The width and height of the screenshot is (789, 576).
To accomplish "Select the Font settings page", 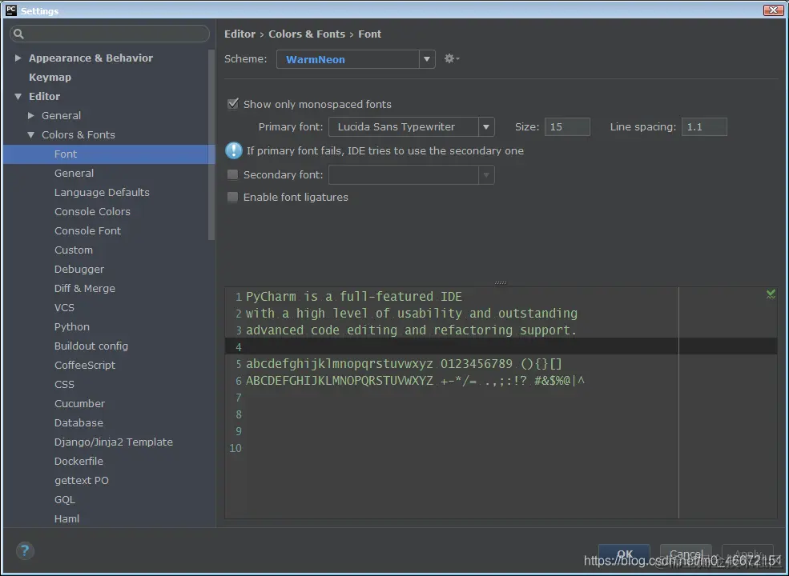I will [109, 154].
